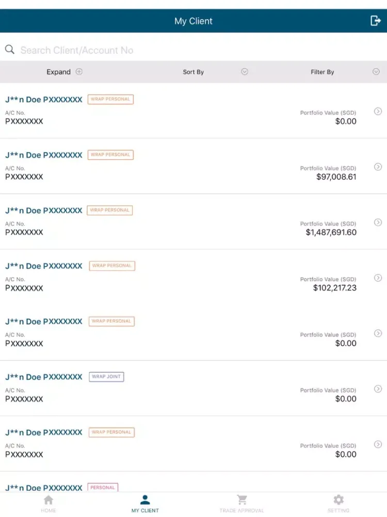
Task: Open the first J**n Doe client name
Action: pos(44,100)
